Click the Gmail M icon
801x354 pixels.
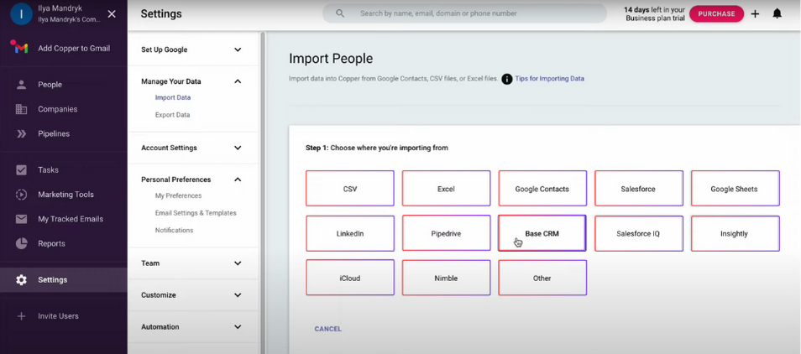pyautogui.click(x=19, y=48)
